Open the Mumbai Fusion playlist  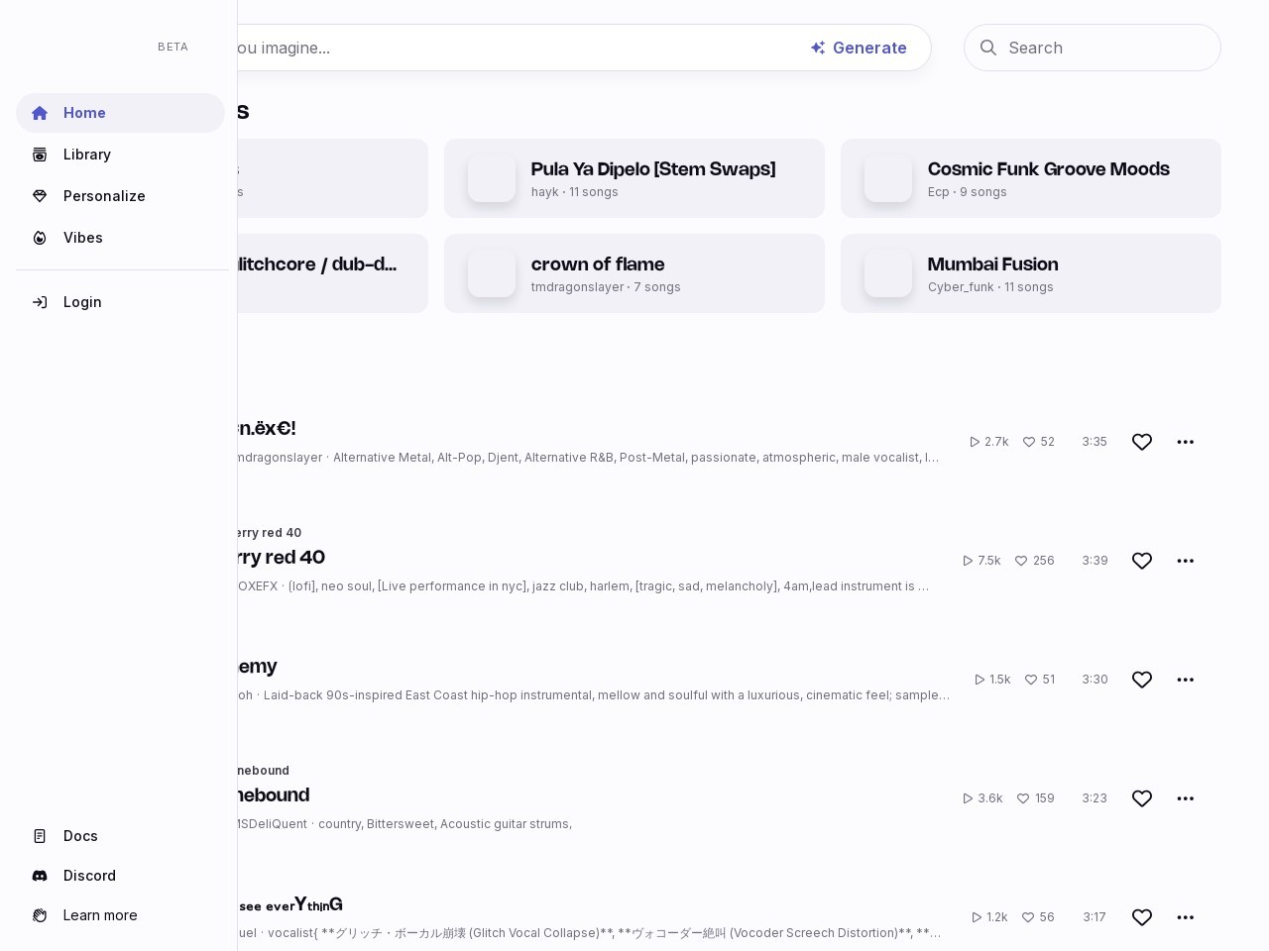992,264
